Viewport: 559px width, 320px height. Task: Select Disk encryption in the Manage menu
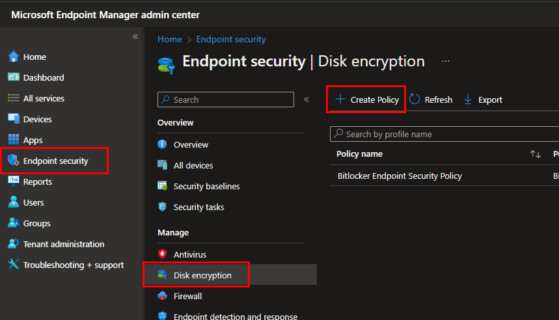click(x=202, y=275)
